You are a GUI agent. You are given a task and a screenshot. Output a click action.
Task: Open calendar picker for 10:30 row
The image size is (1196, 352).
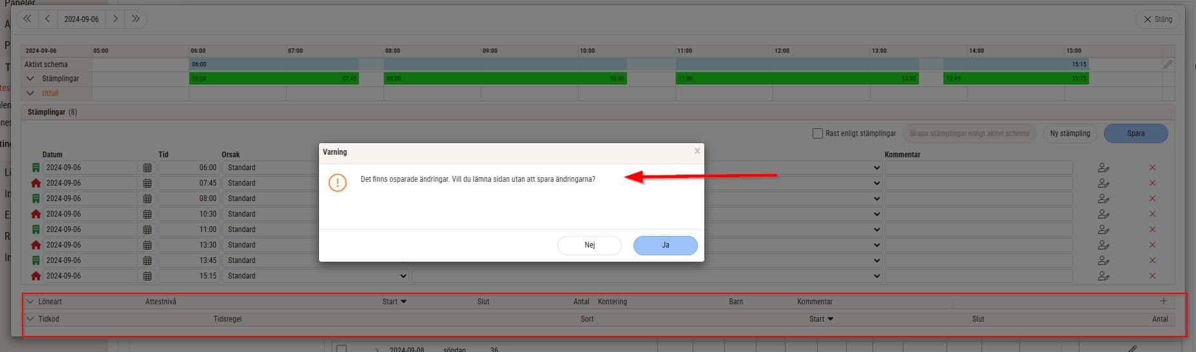[147, 214]
